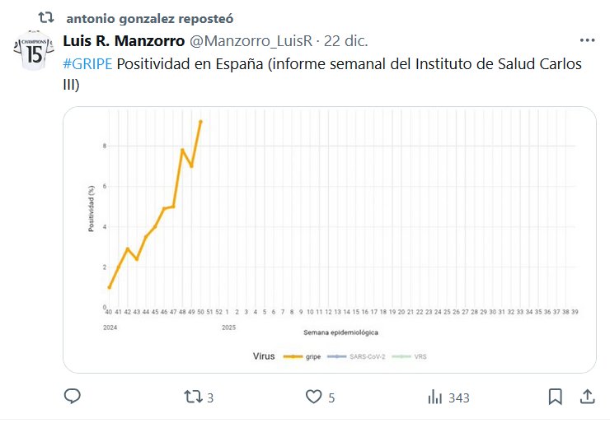Click the Luis R. Manzorro display name
Image resolution: width=610 pixels, height=423 pixels.
coord(124,41)
